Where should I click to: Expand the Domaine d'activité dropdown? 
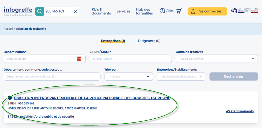(x=217, y=59)
